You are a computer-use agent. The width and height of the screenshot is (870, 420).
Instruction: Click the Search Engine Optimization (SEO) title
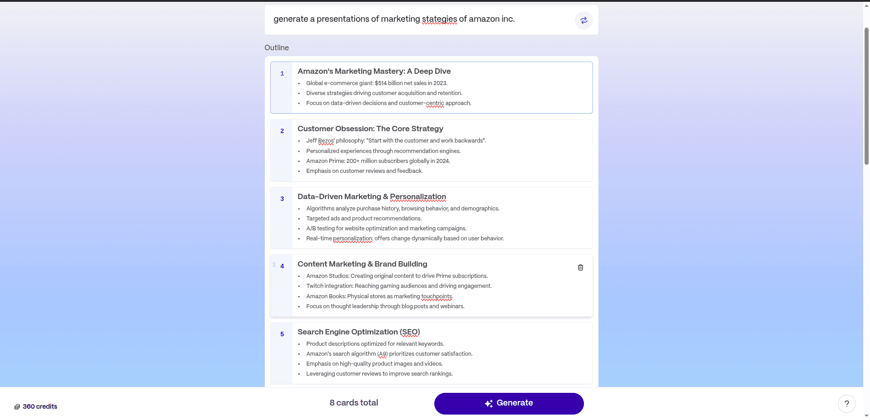pyautogui.click(x=359, y=332)
